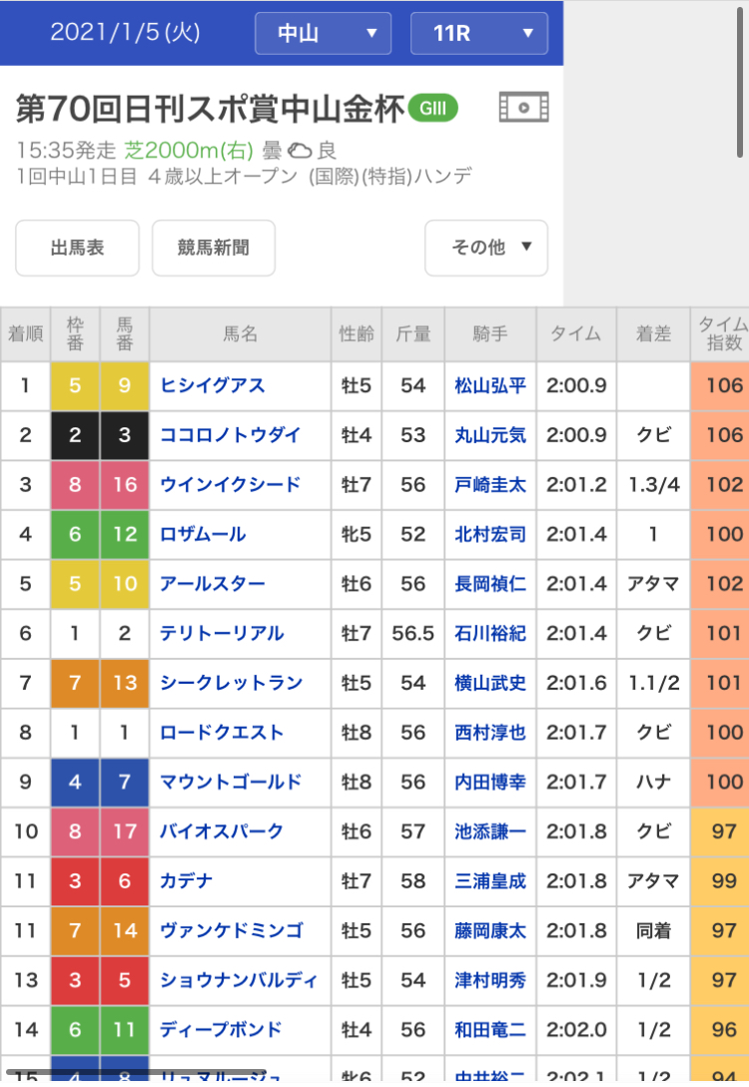Open the 競馬新聞 tab
749x1087 pixels.
pyautogui.click(x=213, y=248)
